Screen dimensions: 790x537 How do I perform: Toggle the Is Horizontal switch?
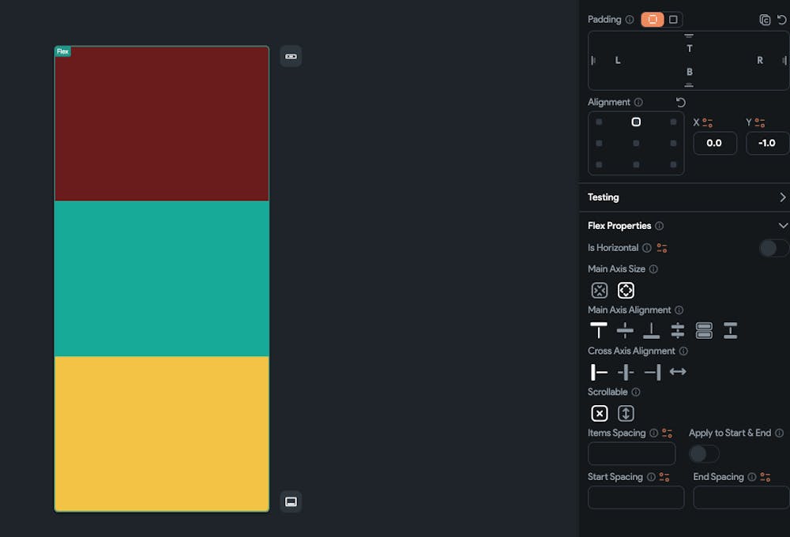click(773, 248)
